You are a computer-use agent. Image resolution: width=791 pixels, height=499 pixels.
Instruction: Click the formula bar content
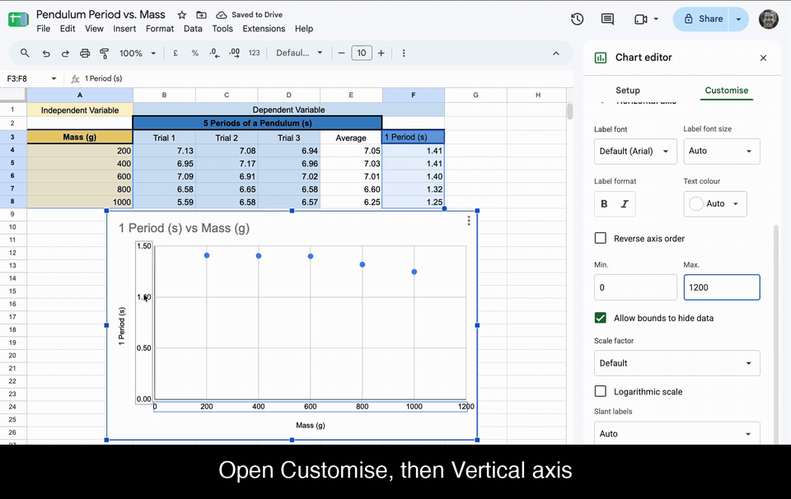104,78
